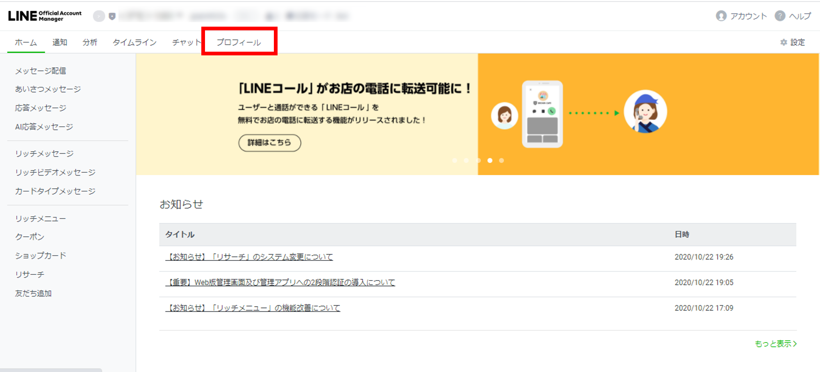
Task: Click the 詳細はこちら banner button
Action: point(270,143)
